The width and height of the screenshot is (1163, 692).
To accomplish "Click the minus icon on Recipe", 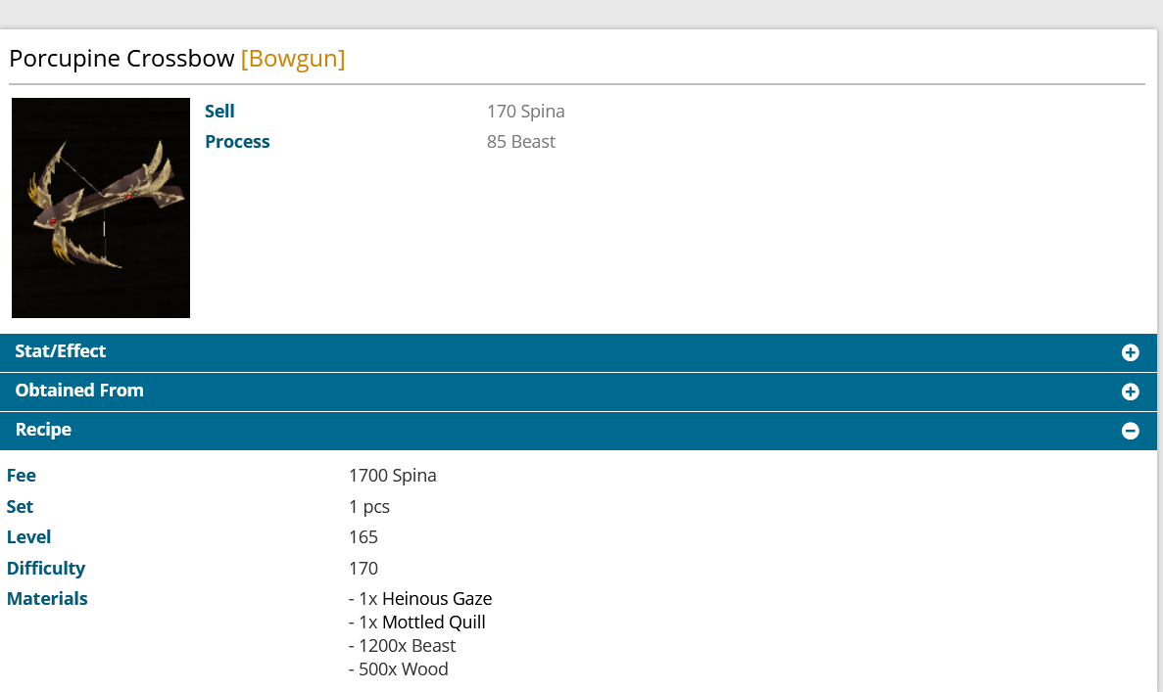I will click(x=1130, y=431).
